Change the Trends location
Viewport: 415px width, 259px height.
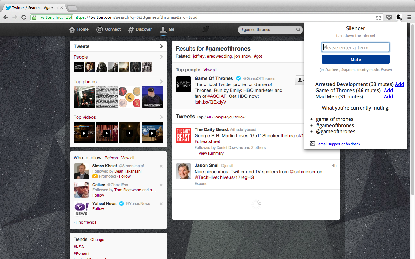tap(97, 240)
